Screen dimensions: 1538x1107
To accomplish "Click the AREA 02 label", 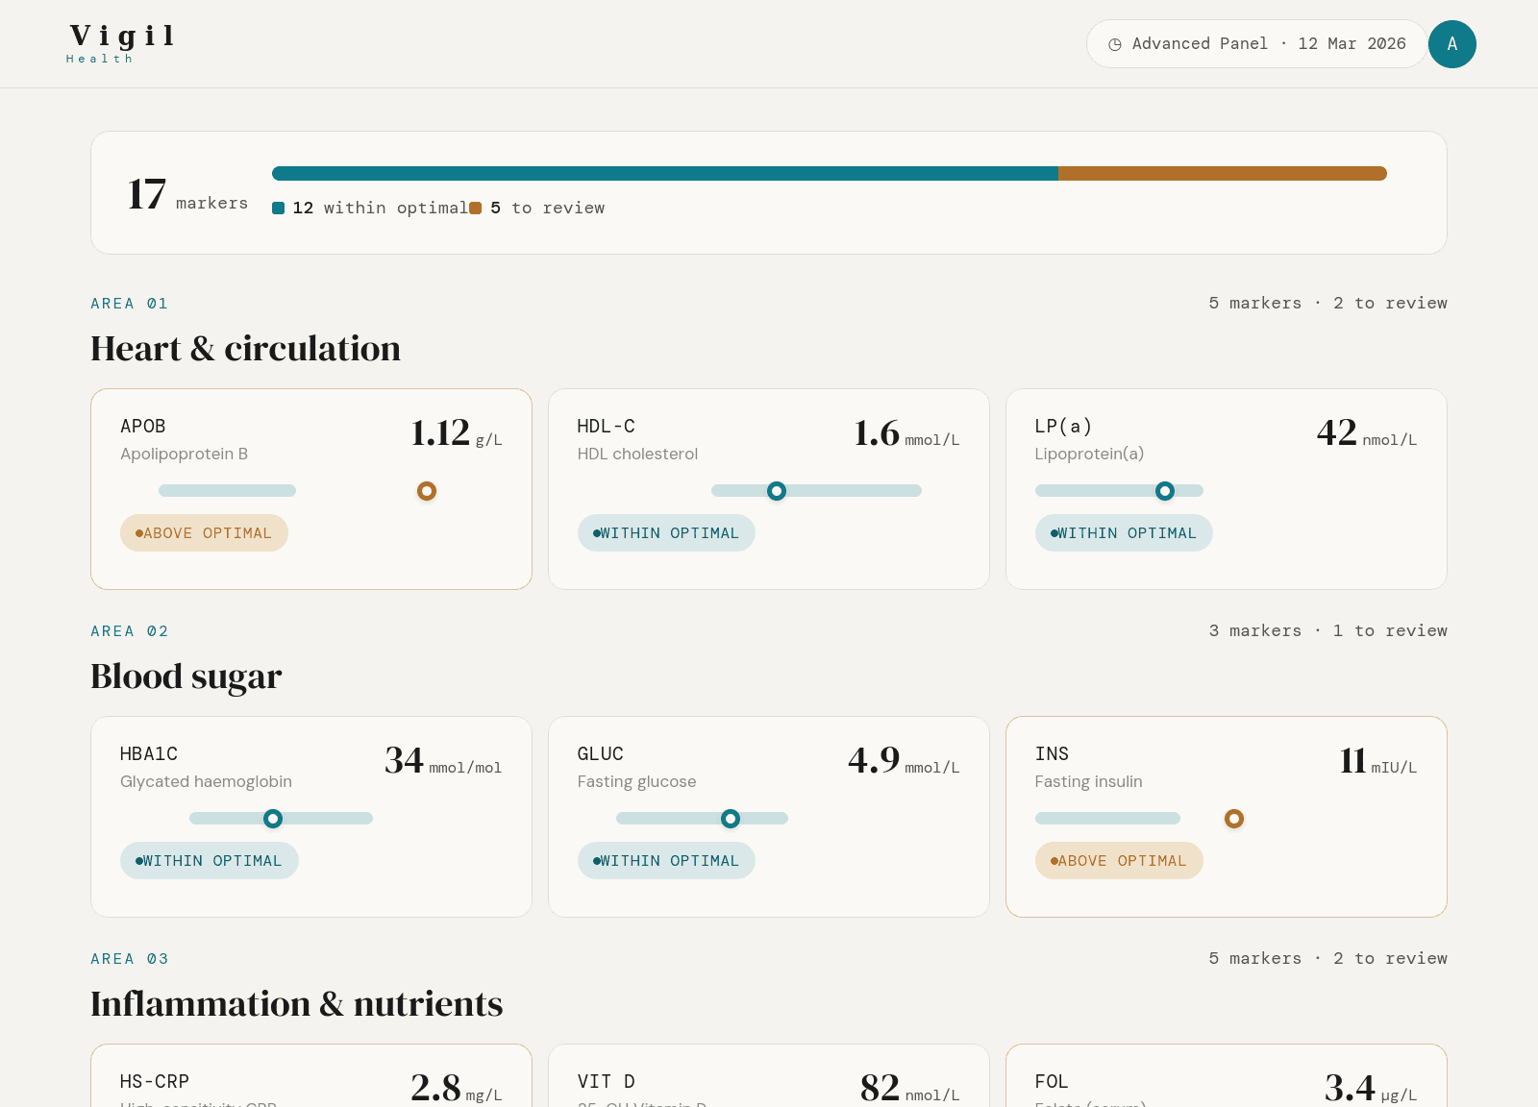I will [x=130, y=631].
